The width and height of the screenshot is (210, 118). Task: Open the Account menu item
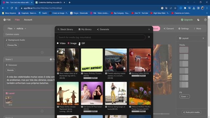coord(28,20)
